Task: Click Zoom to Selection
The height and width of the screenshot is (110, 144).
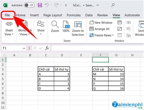Action: tap(78, 28)
